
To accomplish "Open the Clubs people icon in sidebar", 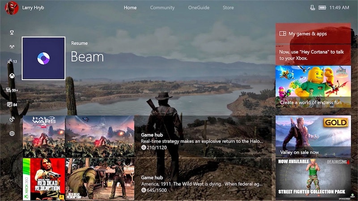I will (x=12, y=47).
